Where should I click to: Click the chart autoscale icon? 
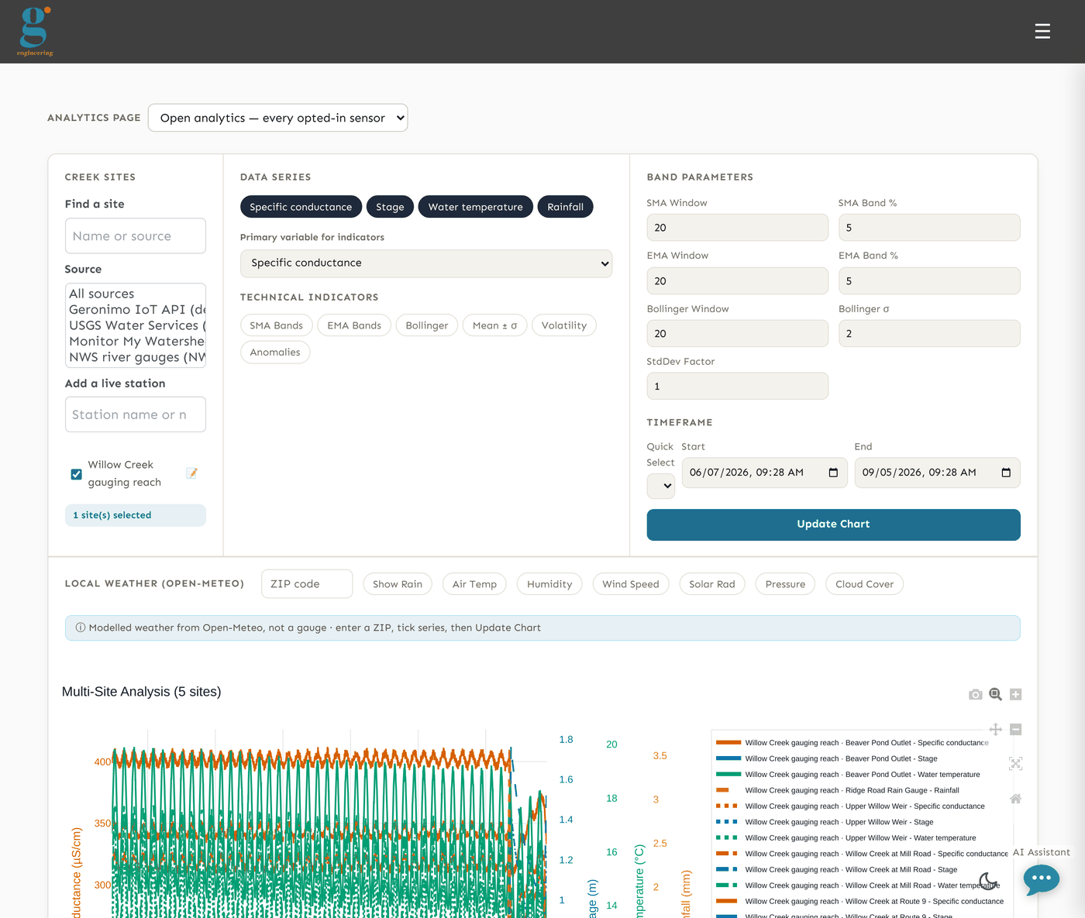click(x=1016, y=764)
